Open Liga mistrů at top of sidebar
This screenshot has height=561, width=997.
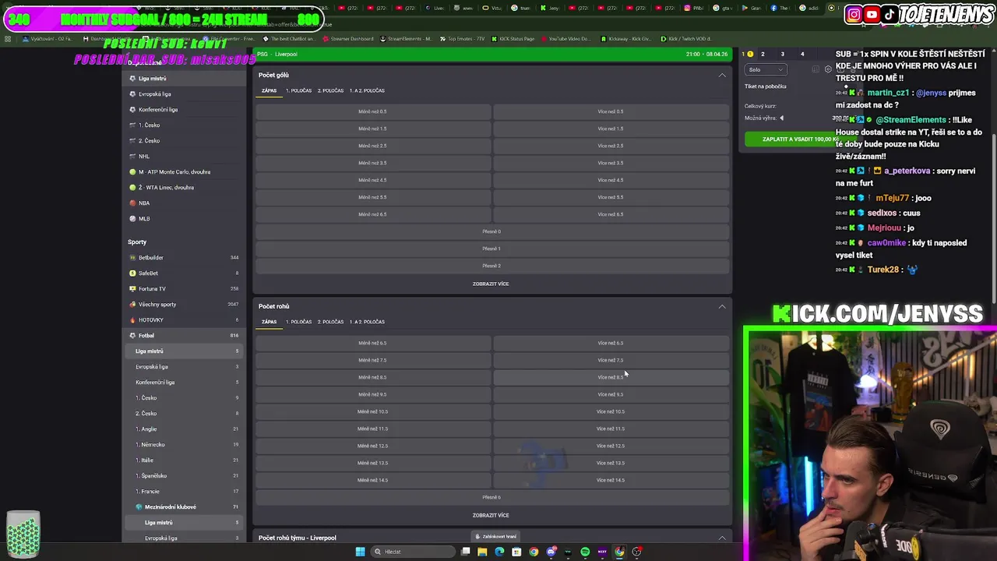point(184,78)
